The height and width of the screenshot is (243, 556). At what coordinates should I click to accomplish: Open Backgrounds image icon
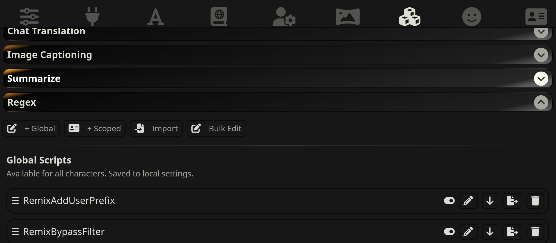tap(347, 17)
